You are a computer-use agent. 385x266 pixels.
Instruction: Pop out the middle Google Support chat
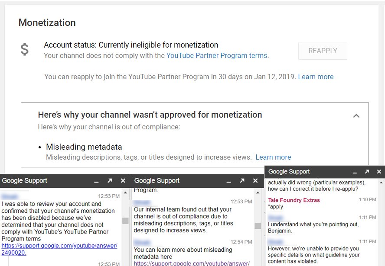click(242, 181)
